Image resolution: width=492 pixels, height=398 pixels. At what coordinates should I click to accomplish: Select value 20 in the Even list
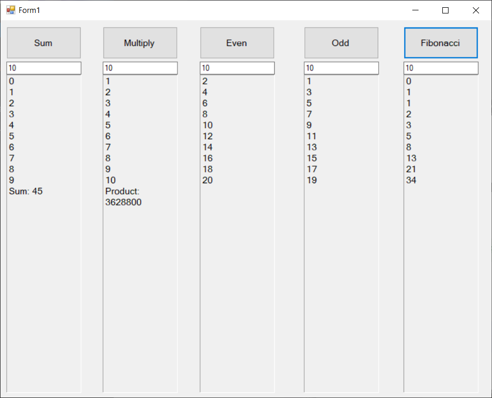pos(207,180)
